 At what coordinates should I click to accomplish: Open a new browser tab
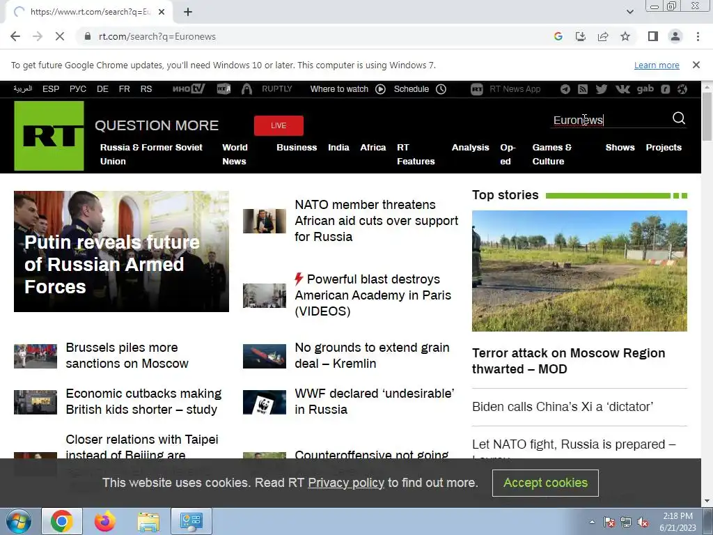188,12
